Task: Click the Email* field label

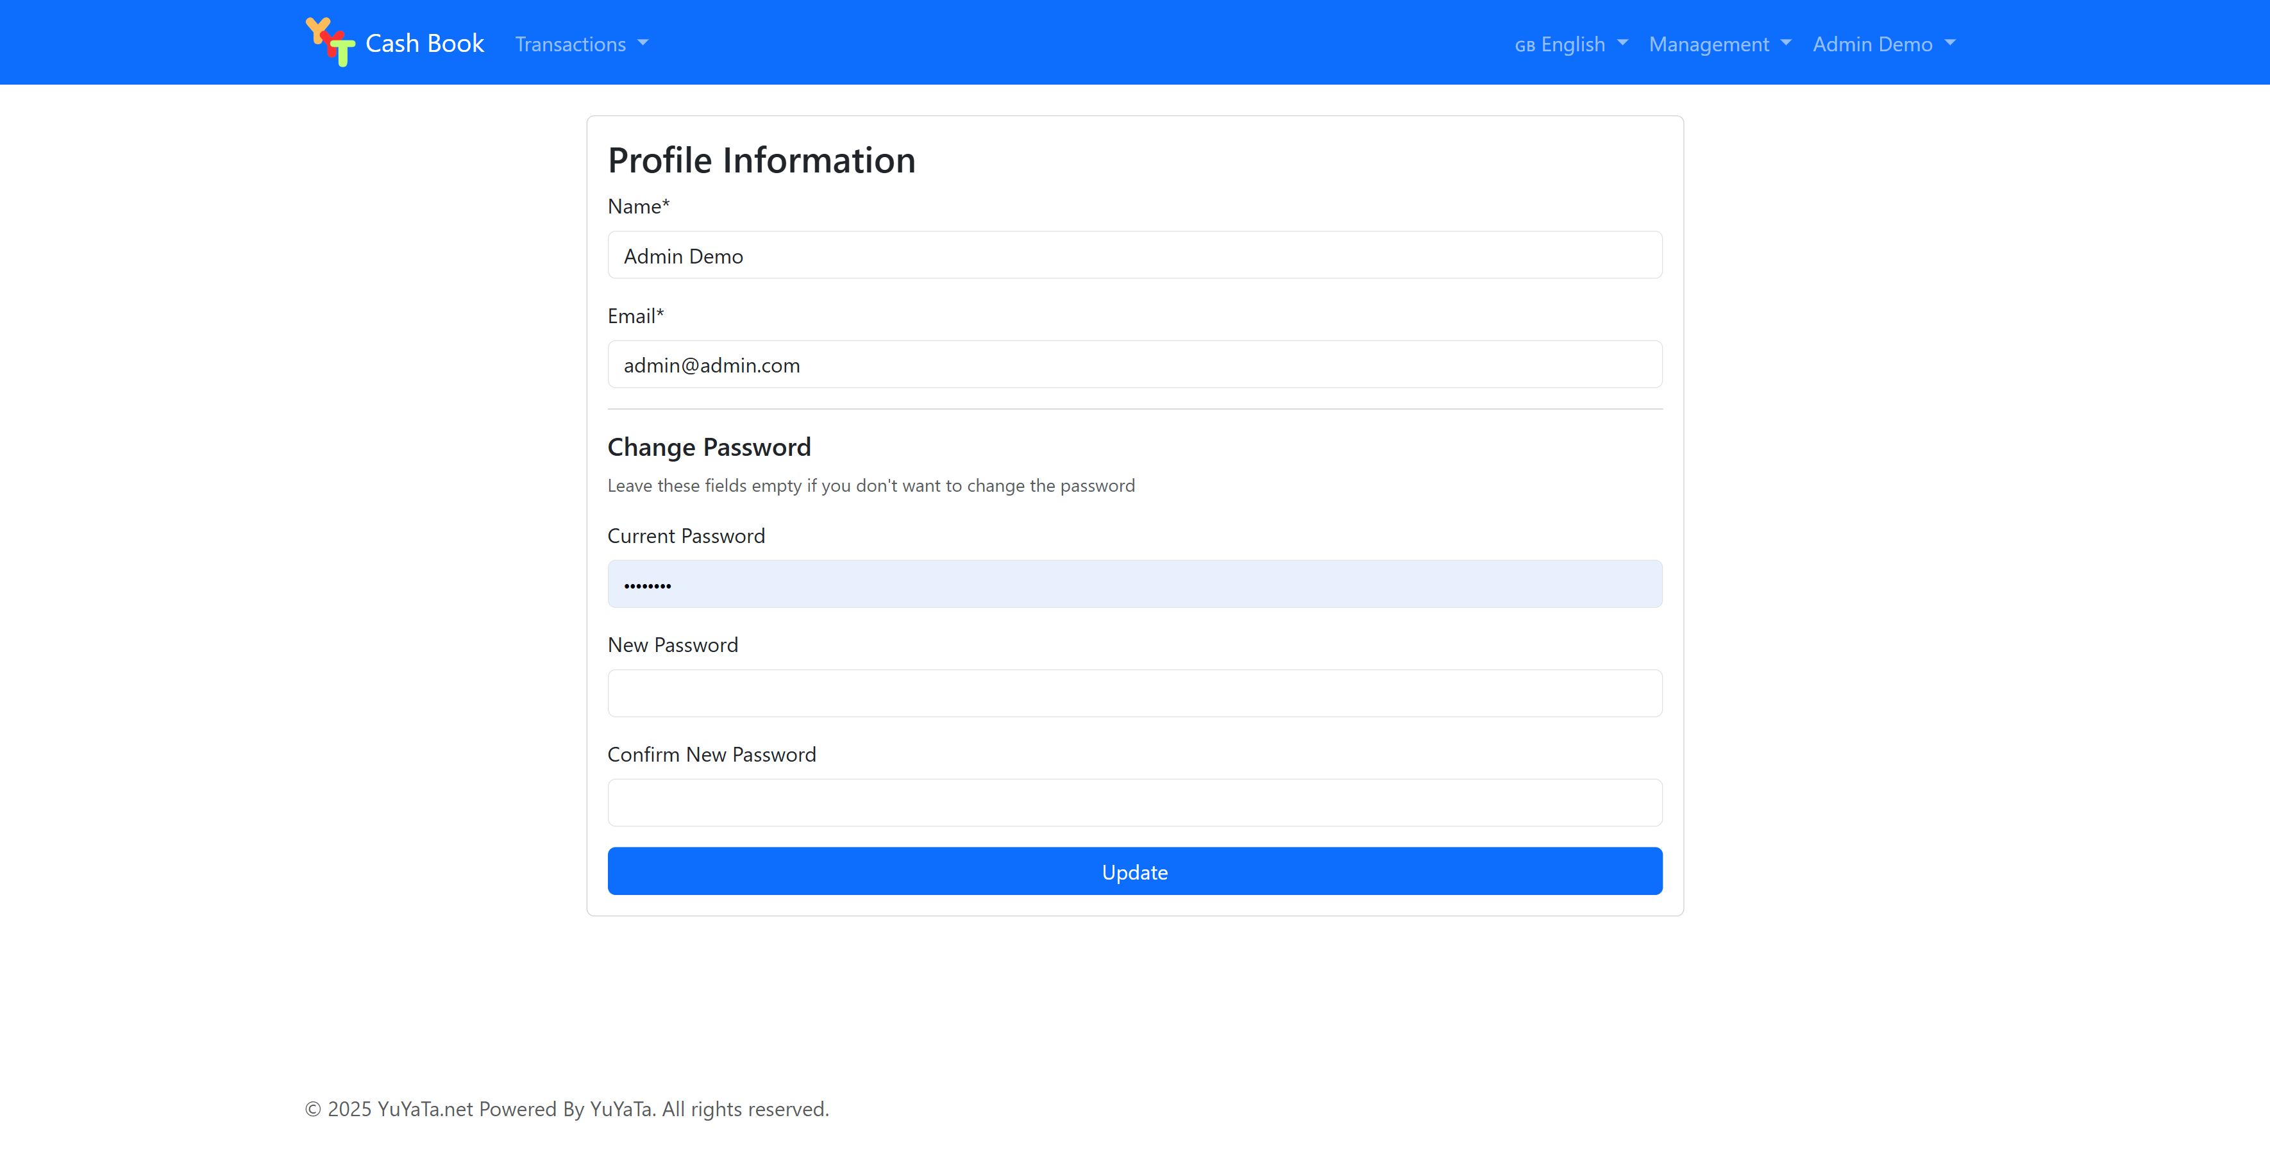Action: click(x=635, y=316)
